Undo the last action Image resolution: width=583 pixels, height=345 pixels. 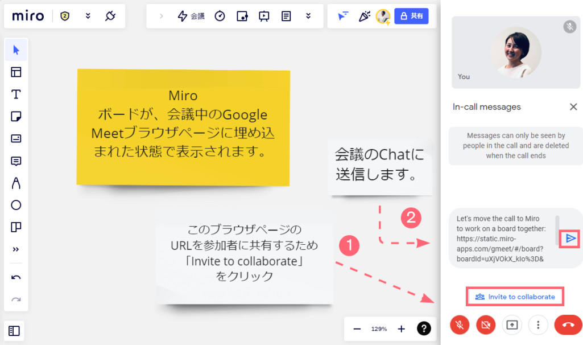(x=16, y=277)
